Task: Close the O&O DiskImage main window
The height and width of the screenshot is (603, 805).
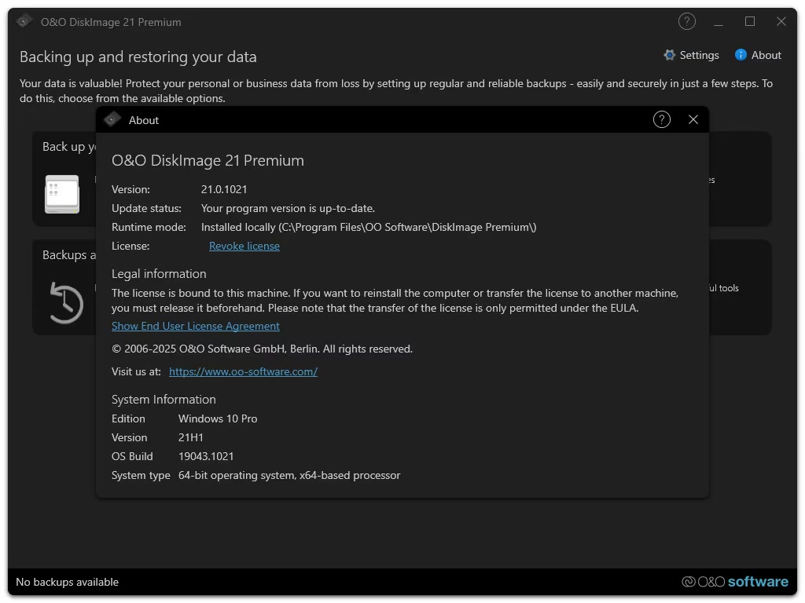Action: [x=781, y=21]
